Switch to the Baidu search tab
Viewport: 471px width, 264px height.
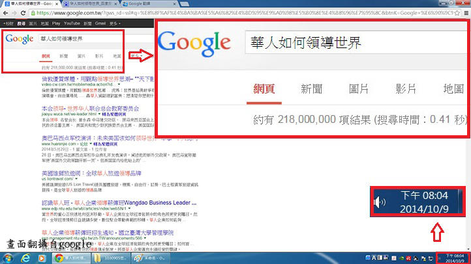90,4
